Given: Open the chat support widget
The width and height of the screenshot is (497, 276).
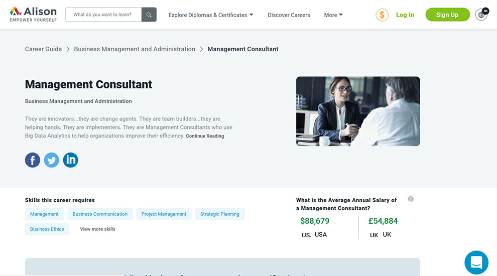Looking at the screenshot, I should click(476, 262).
